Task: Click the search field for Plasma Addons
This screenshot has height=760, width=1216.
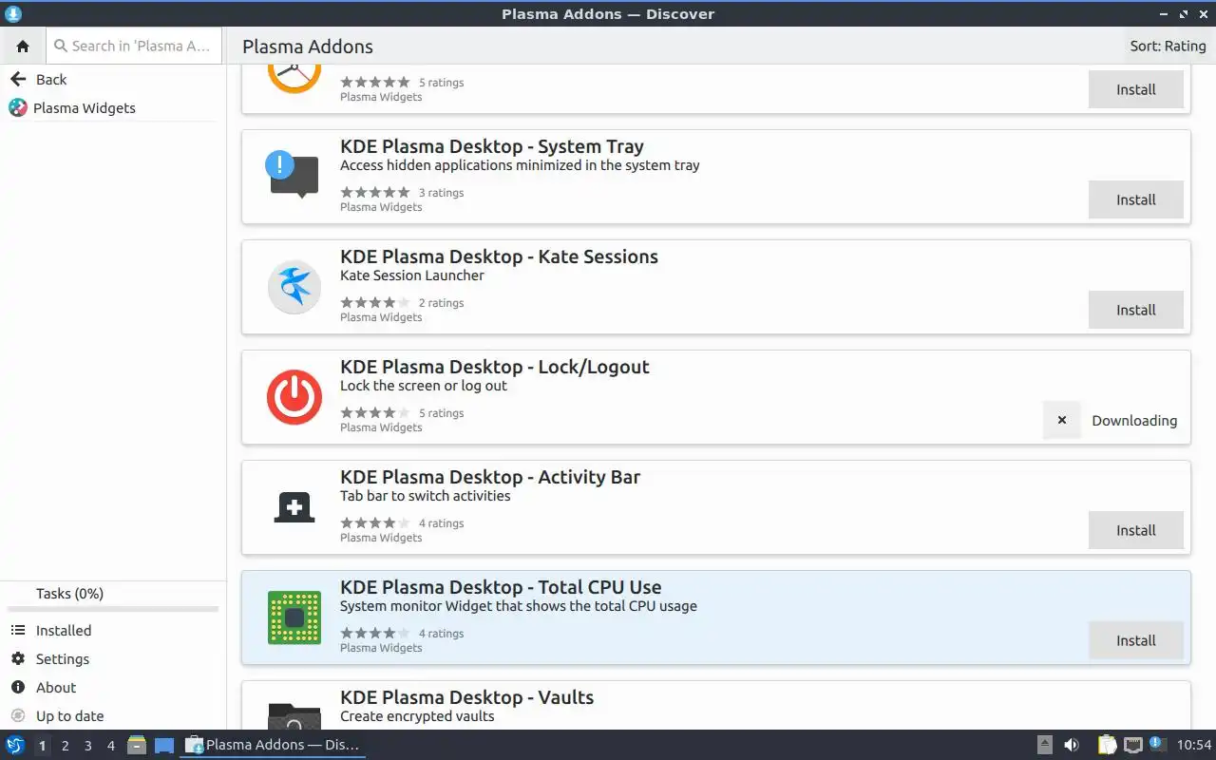Action: point(133,46)
